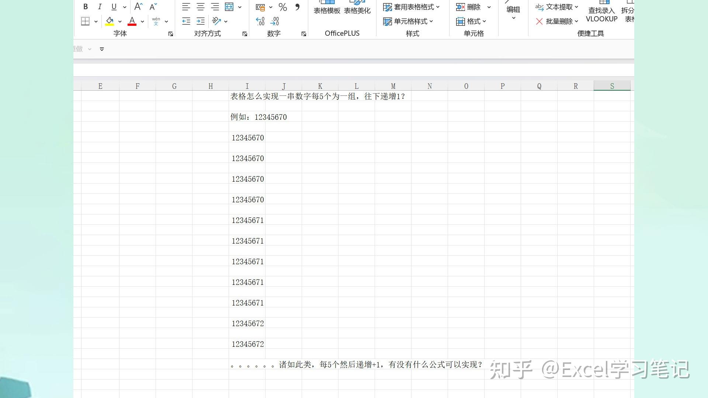Click the 查找录入 VLOOKUP tool

pos(601,11)
